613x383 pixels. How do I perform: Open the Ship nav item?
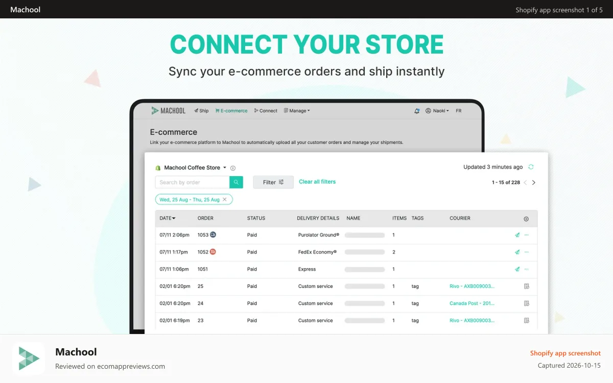(x=201, y=111)
